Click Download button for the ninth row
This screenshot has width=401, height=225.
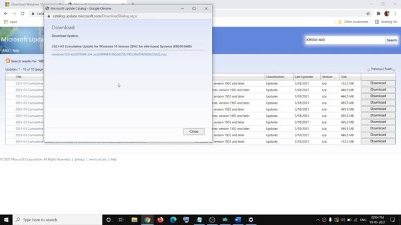click(378, 135)
